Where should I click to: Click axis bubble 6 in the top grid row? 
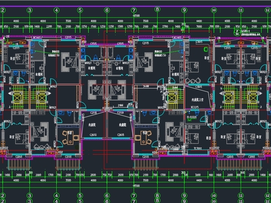click(107, 10)
